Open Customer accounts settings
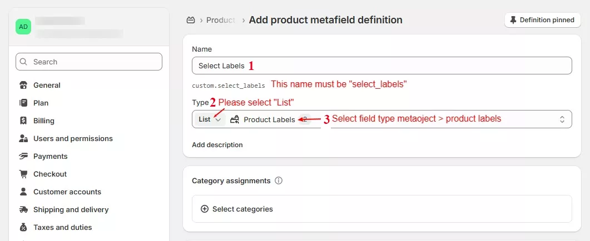The image size is (590, 241). coord(67,192)
